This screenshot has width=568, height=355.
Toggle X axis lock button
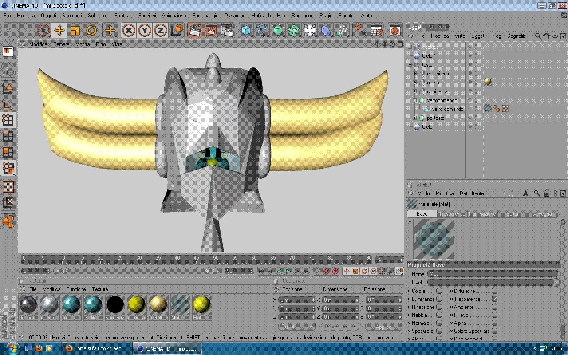[129, 30]
